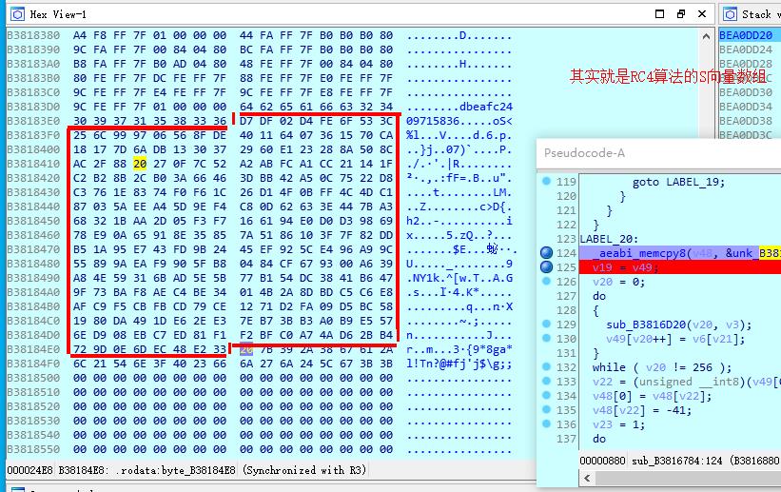Viewport: 781px width, 492px height.
Task: Set a breakpoint on line 129 dot
Action: [x=546, y=324]
